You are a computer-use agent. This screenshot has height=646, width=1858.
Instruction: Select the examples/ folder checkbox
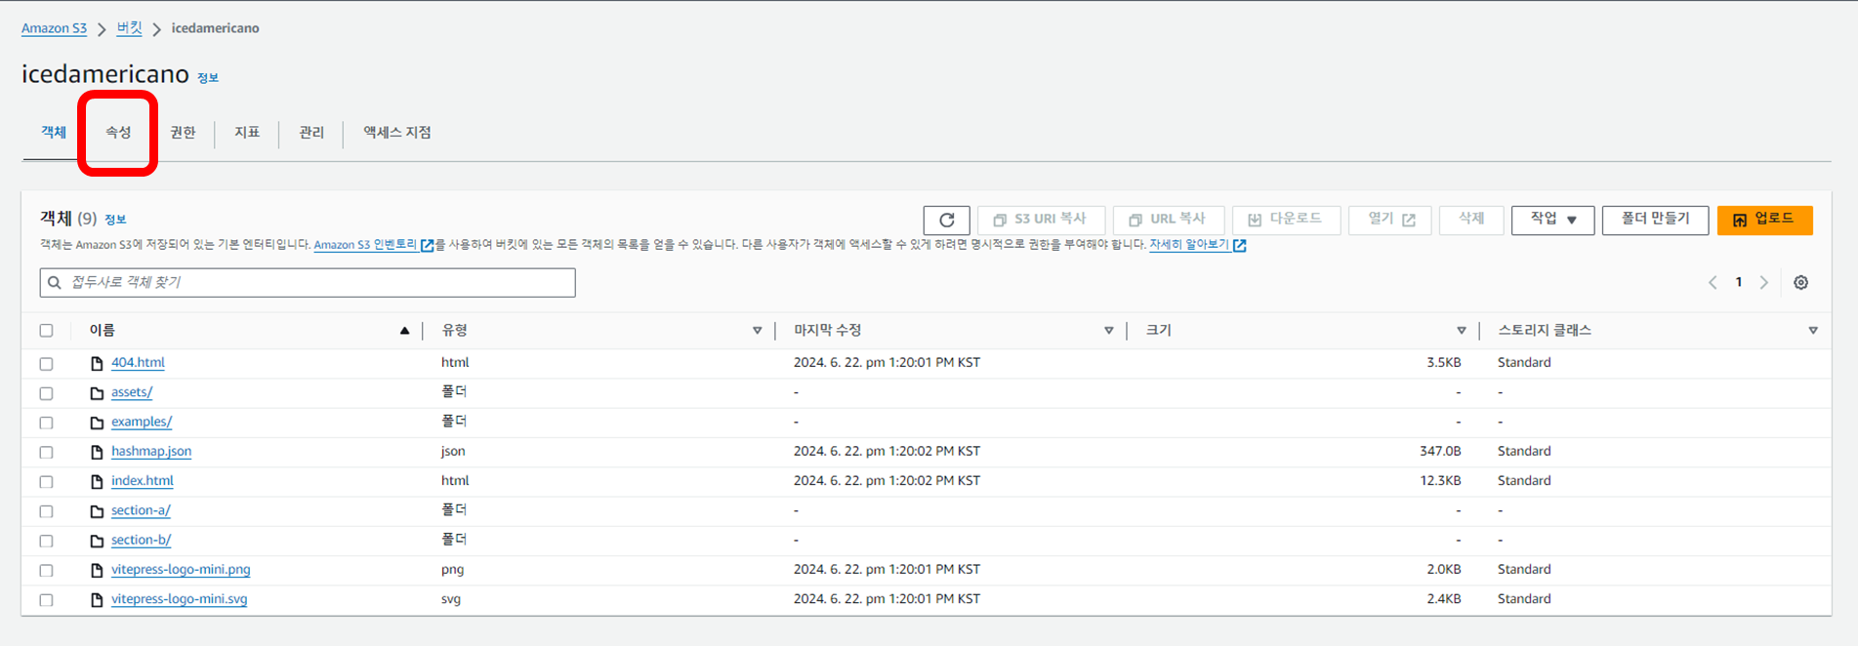(46, 423)
